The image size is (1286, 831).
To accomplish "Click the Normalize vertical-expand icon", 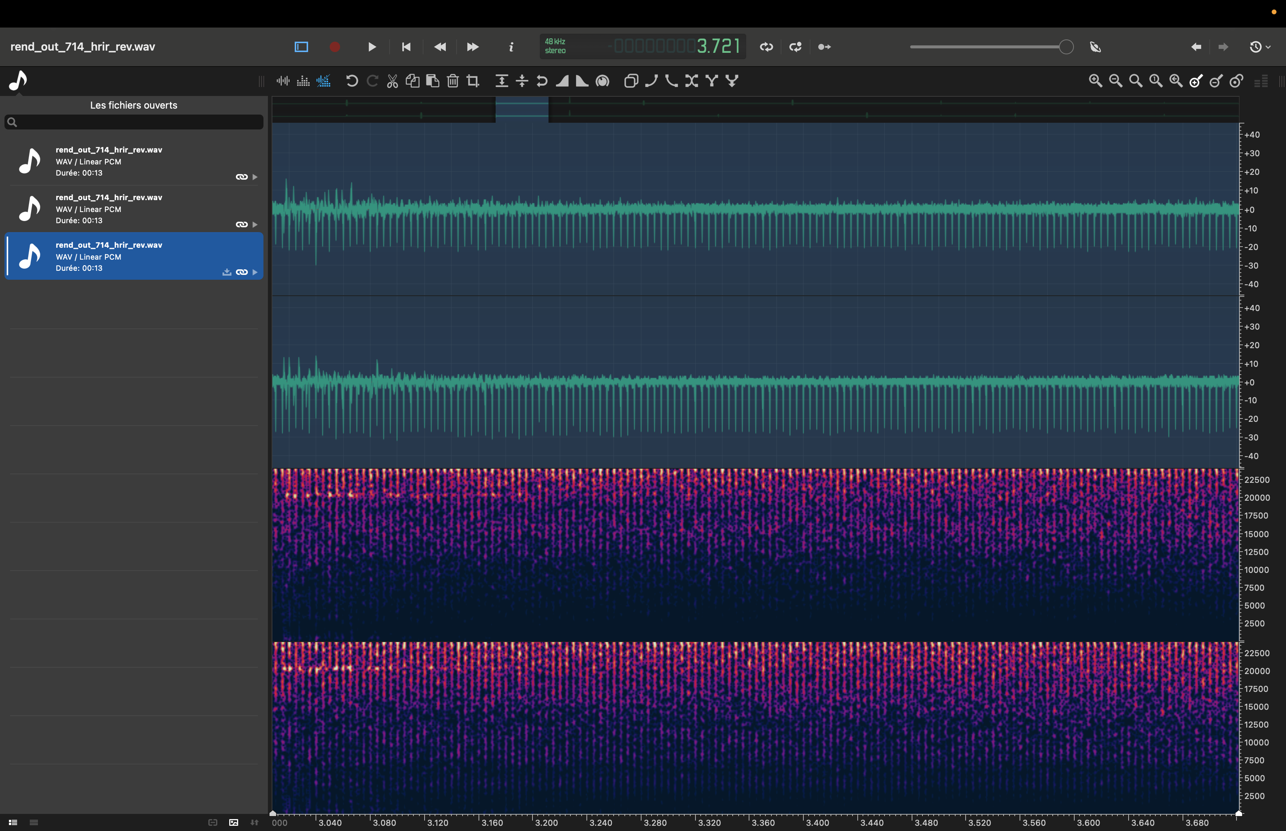I will point(501,81).
